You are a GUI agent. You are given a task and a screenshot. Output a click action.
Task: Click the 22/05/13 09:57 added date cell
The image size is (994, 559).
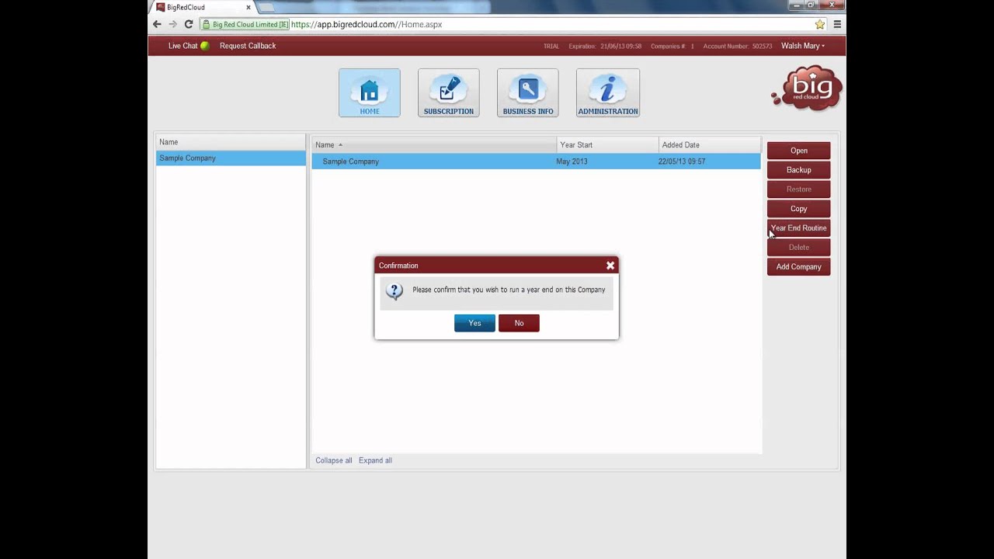click(x=682, y=161)
